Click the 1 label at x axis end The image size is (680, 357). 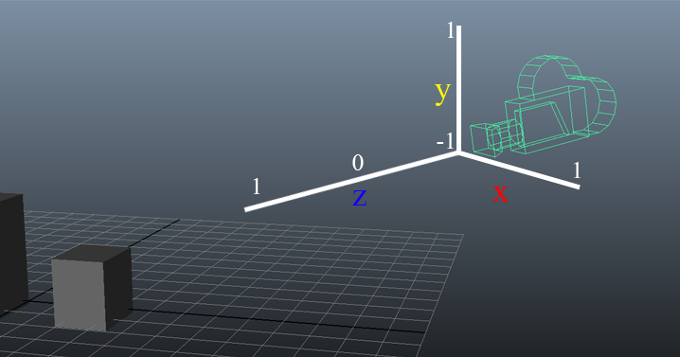[577, 170]
